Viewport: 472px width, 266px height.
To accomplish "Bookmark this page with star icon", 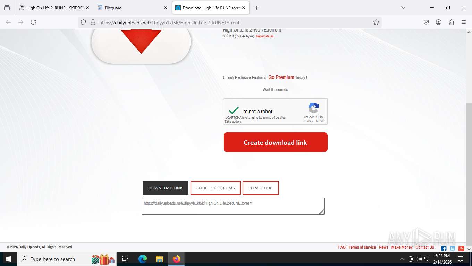I will (x=376, y=22).
